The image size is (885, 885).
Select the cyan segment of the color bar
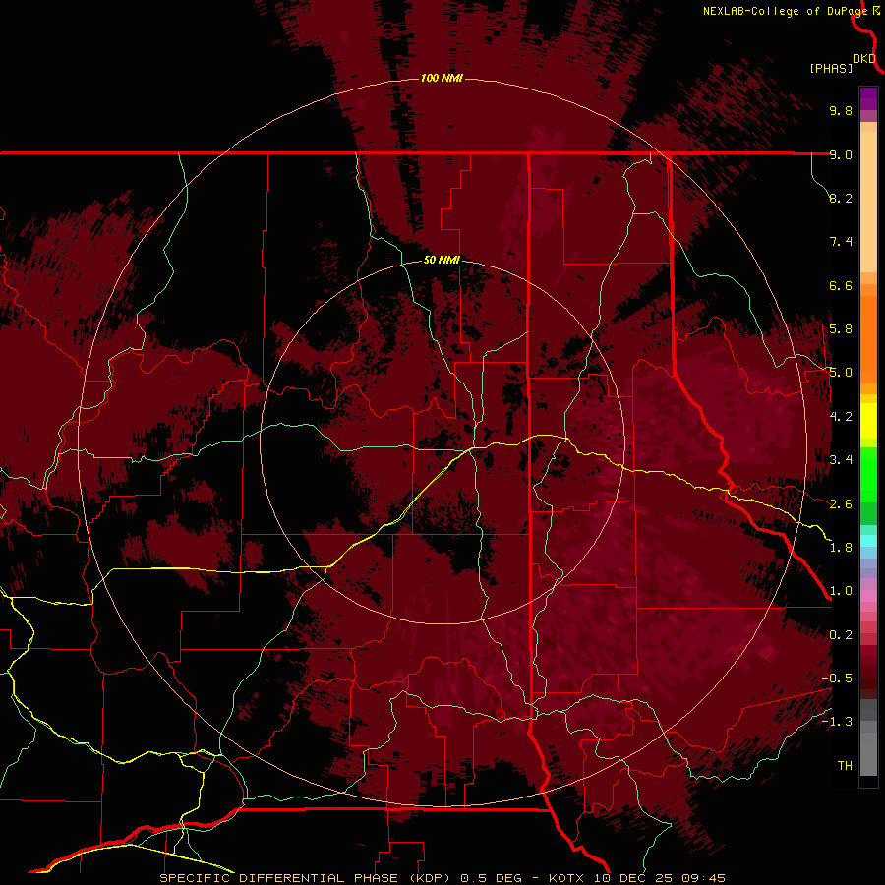(868, 540)
